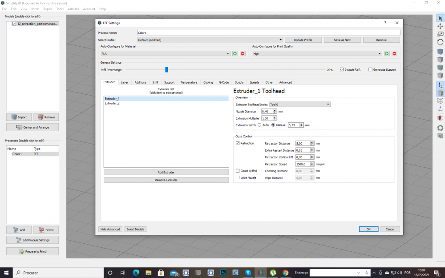
Task: Select the normal selection arrow tool
Action: 440,18
